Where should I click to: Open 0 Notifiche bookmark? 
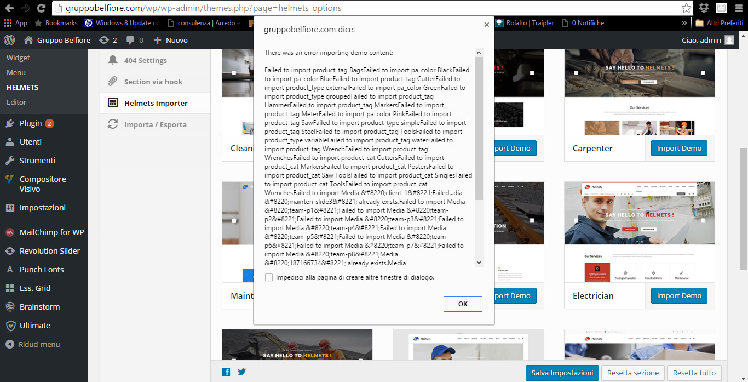coord(583,23)
